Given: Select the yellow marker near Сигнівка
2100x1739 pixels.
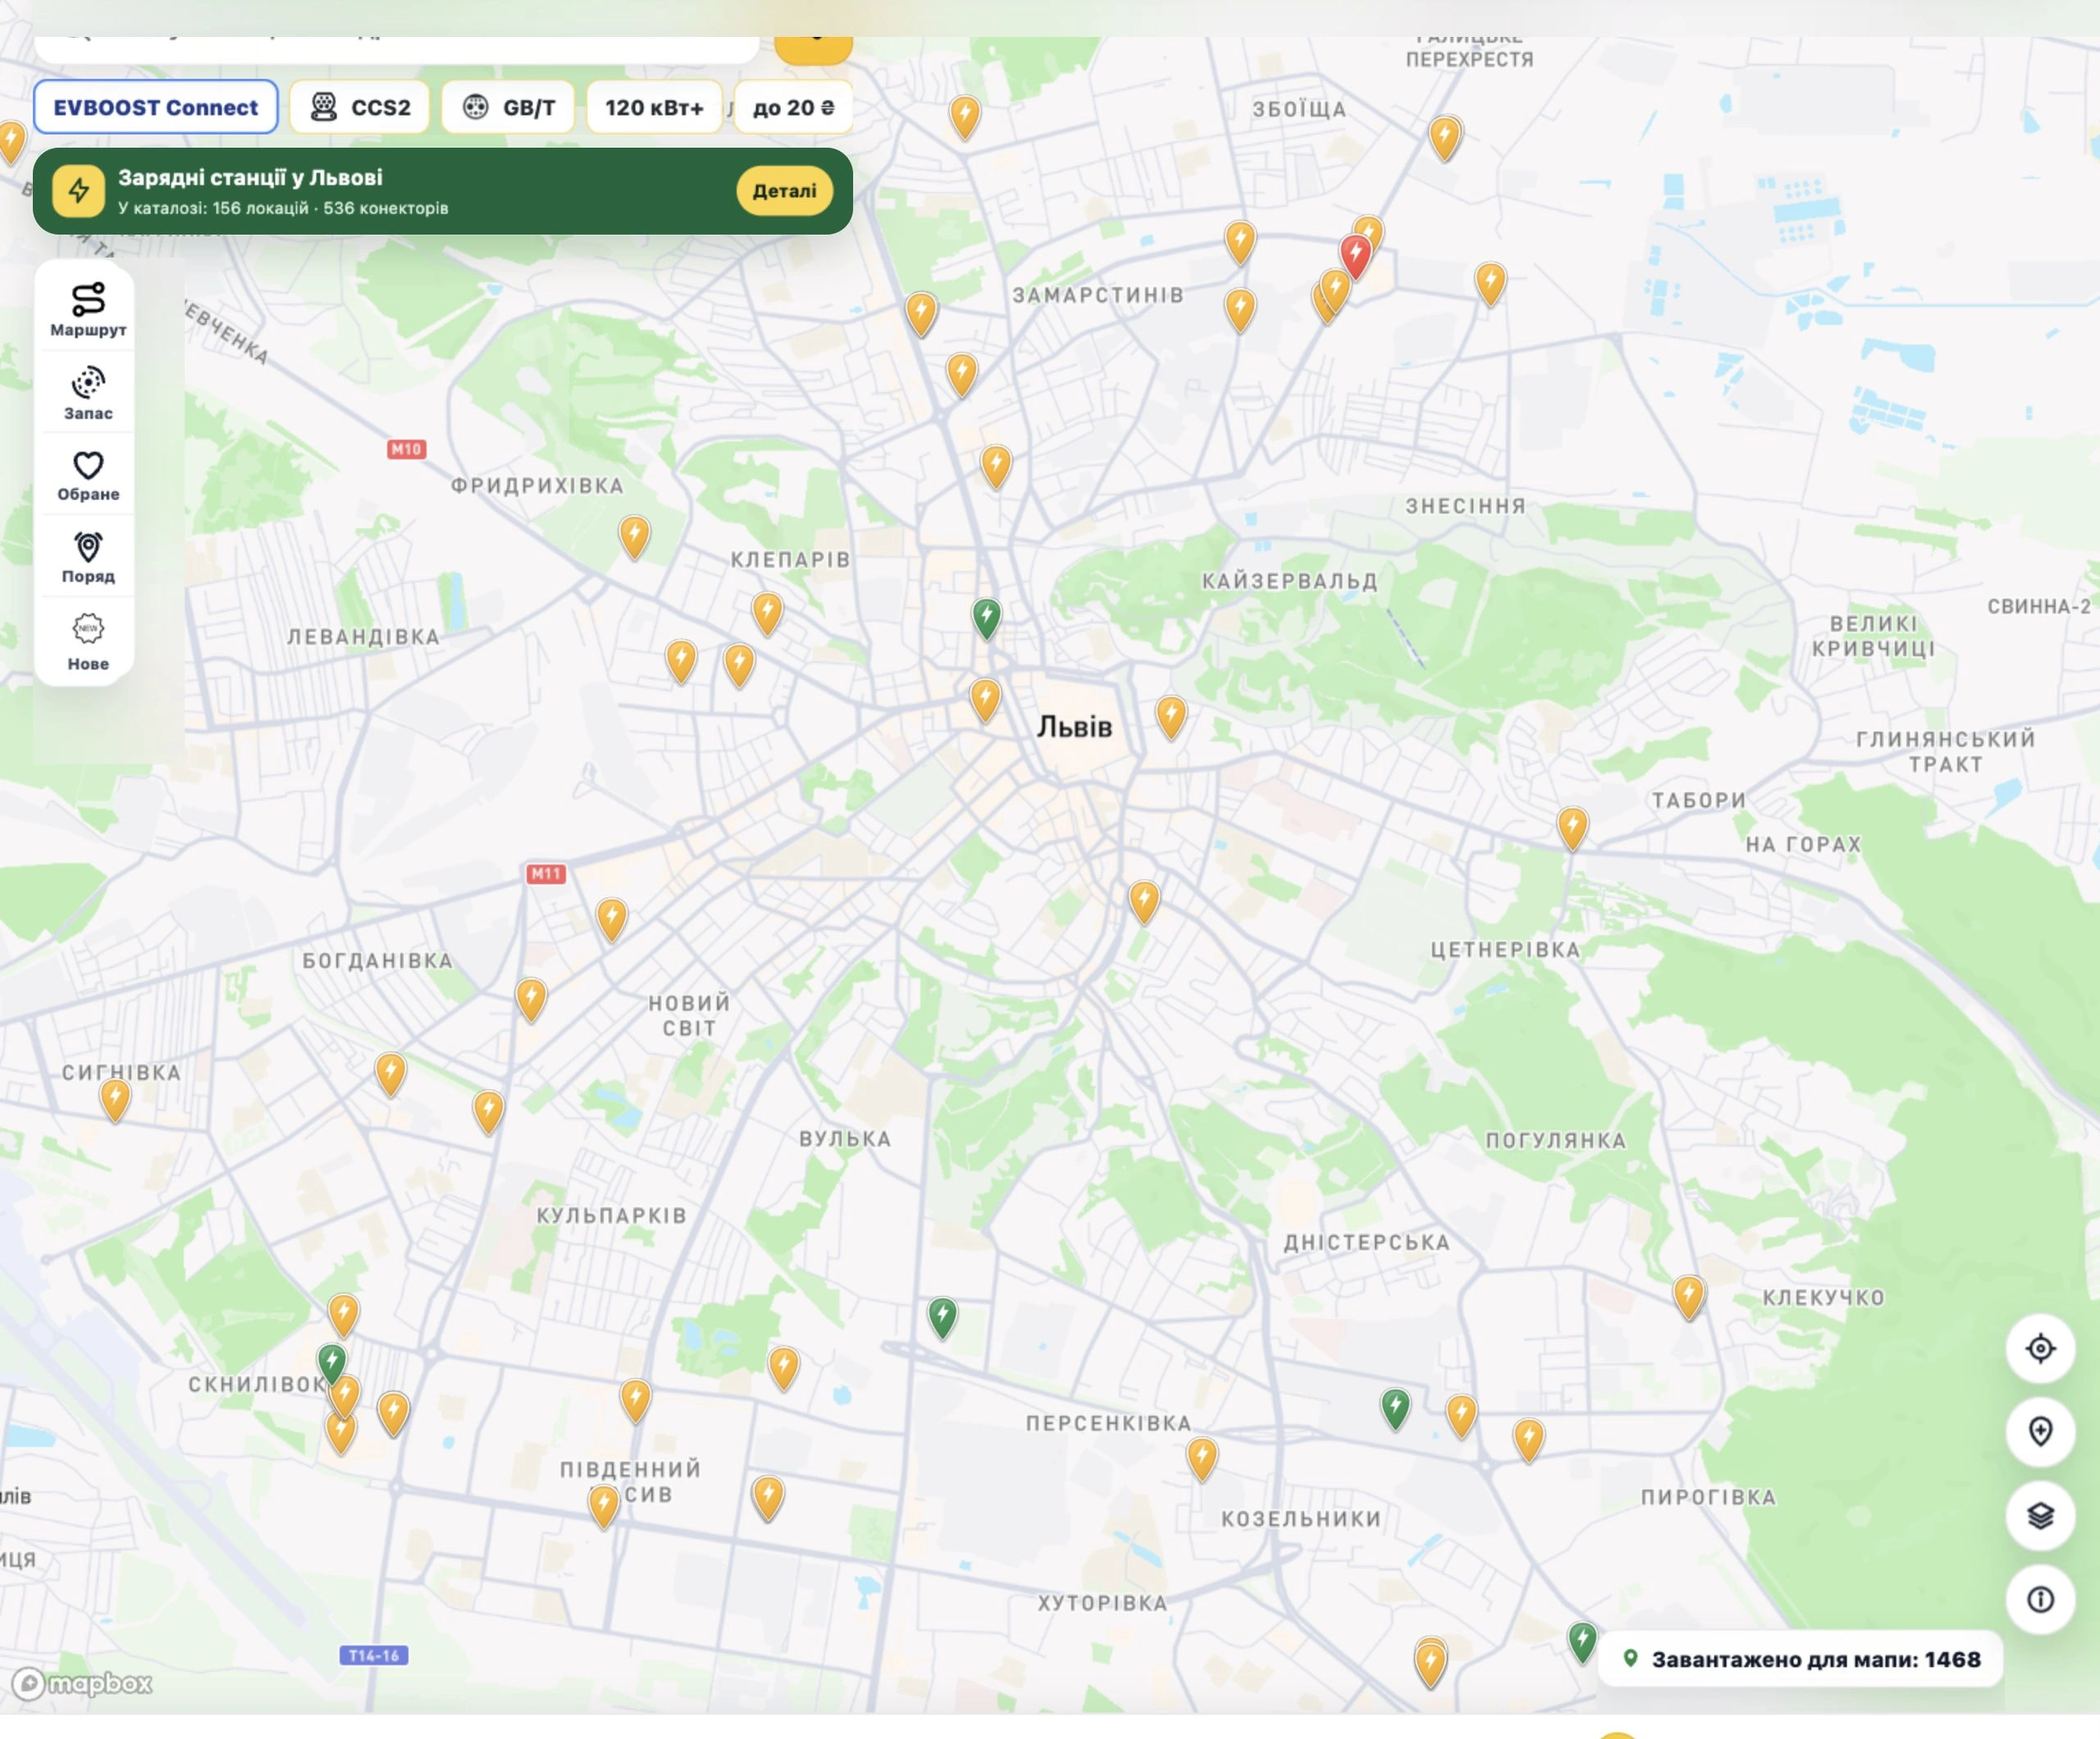Looking at the screenshot, I should point(115,1100).
